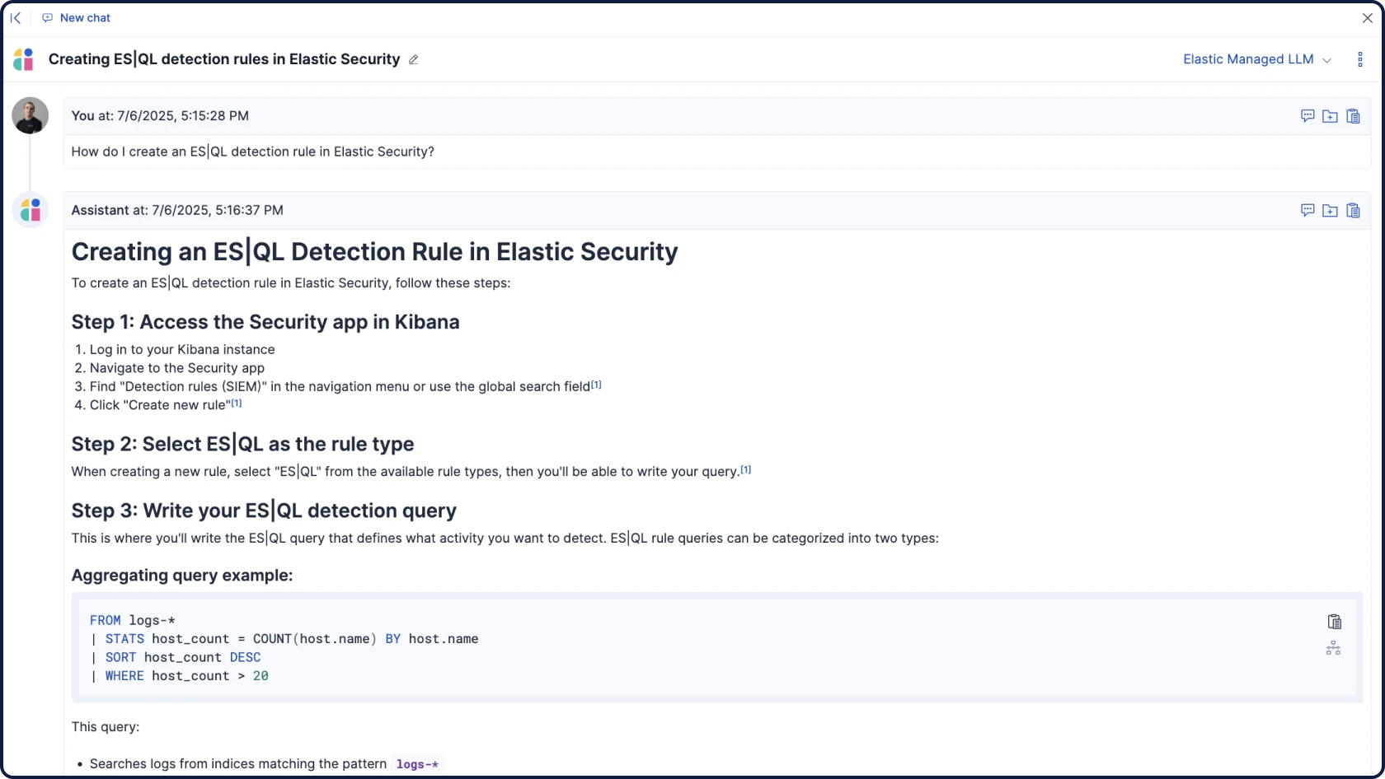This screenshot has height=779, width=1385.
Task: Click the Log in to your Kibana instance step
Action: [x=182, y=349]
